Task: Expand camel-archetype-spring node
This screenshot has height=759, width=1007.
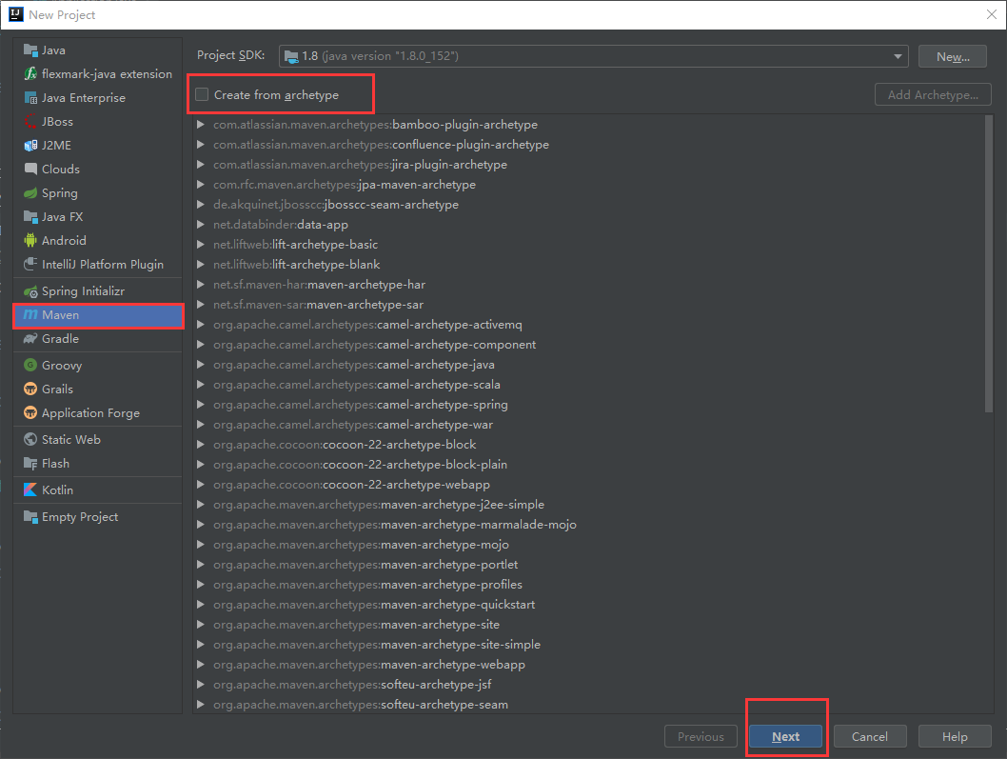Action: coord(201,404)
